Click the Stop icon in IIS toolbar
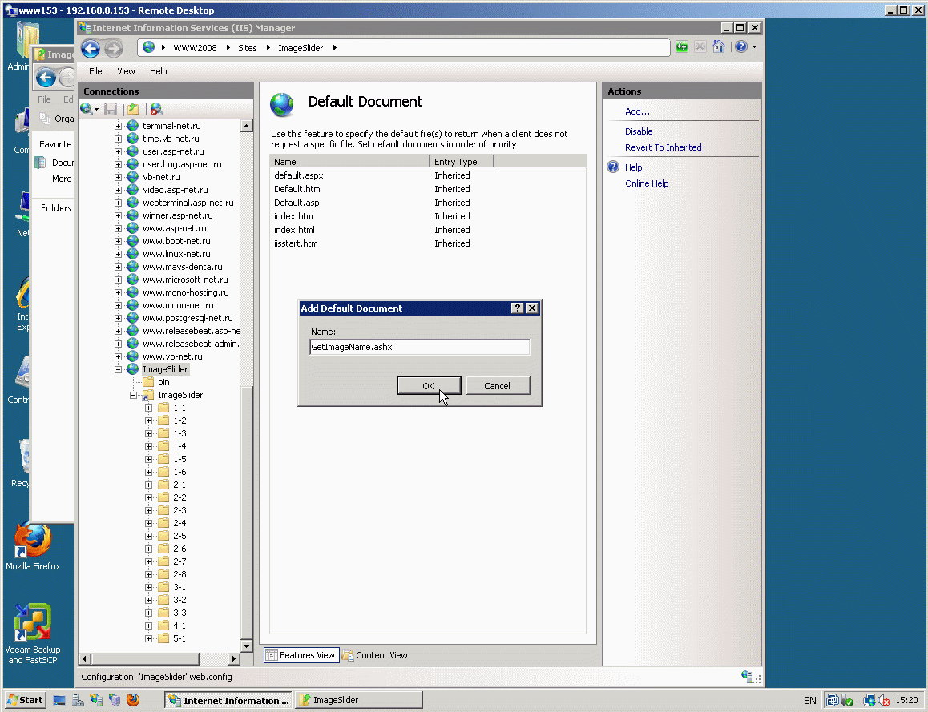This screenshot has width=928, height=712. pos(700,47)
